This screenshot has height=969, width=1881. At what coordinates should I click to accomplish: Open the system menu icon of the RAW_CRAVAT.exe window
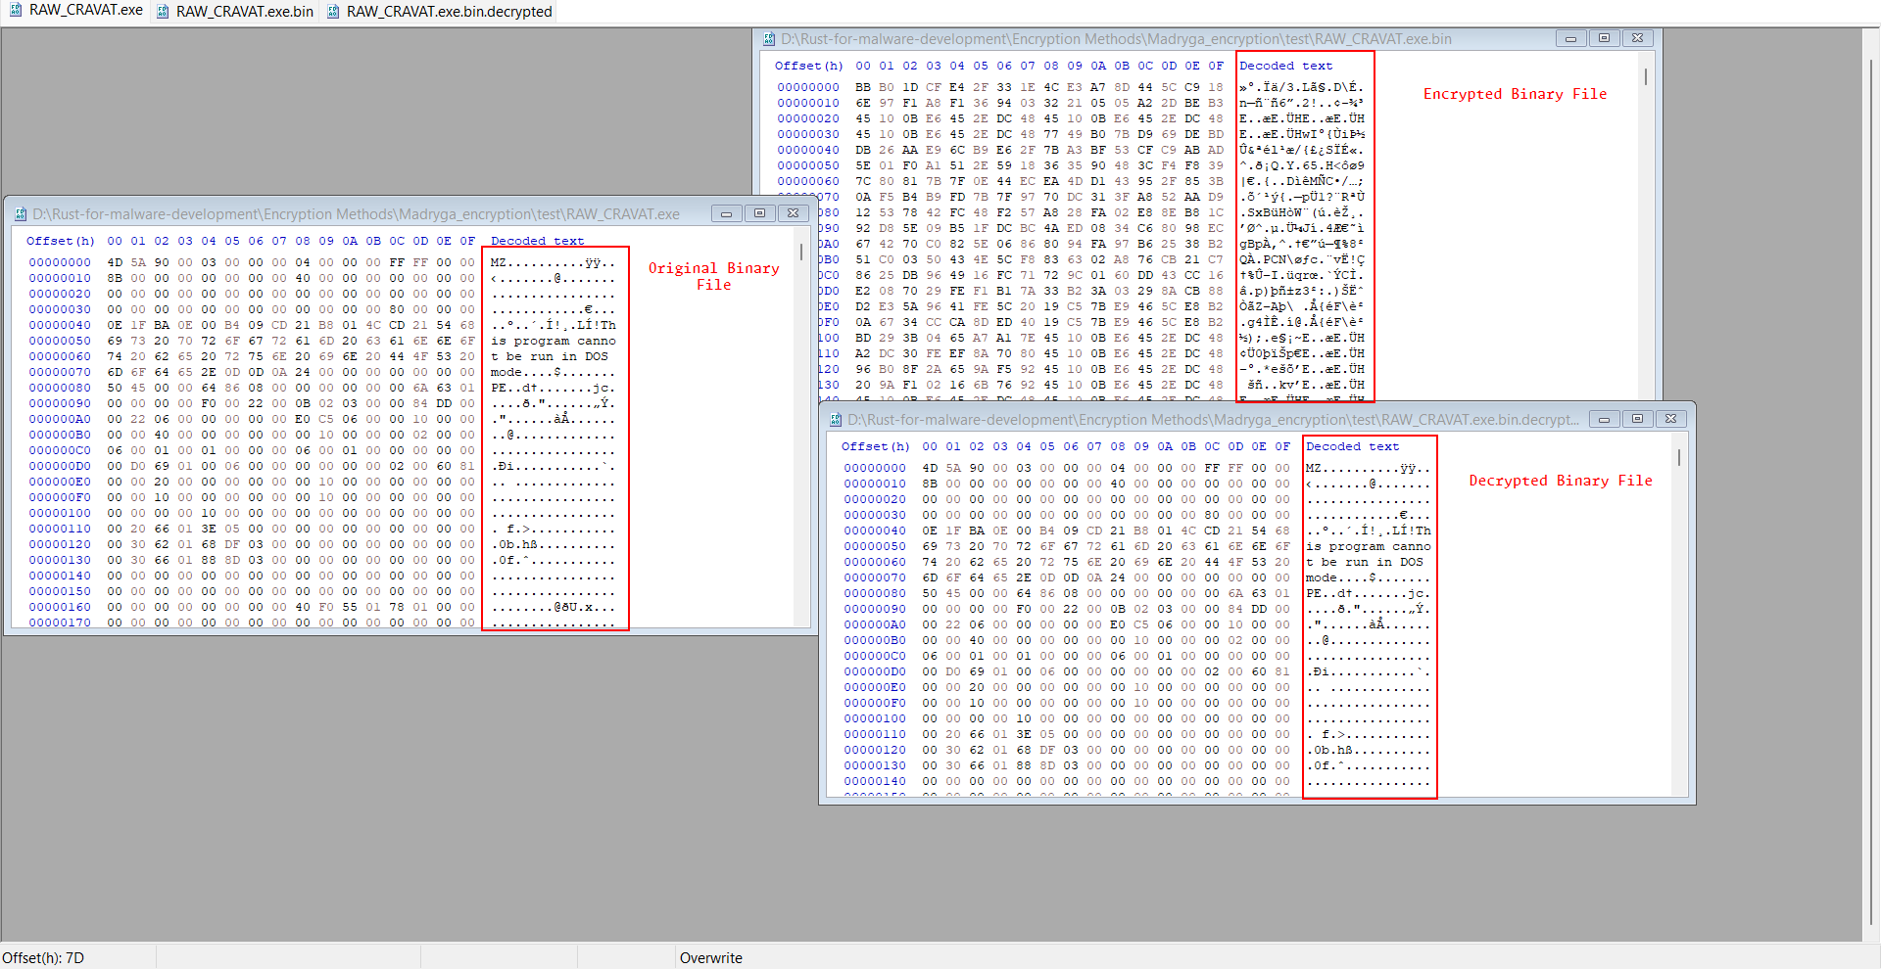coord(21,214)
